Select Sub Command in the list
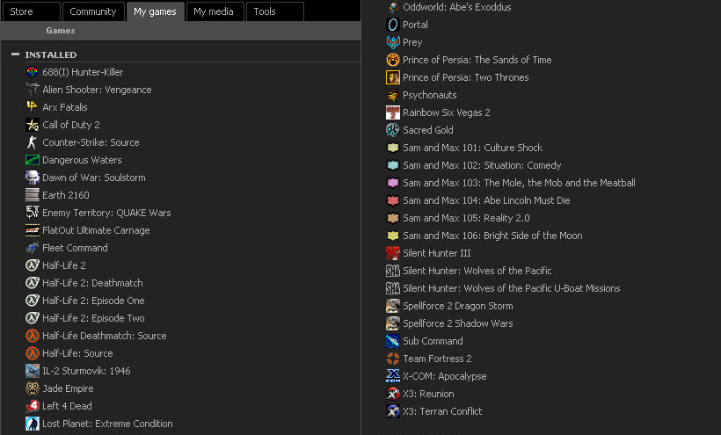Viewport: 721px width, 435px height. click(433, 341)
